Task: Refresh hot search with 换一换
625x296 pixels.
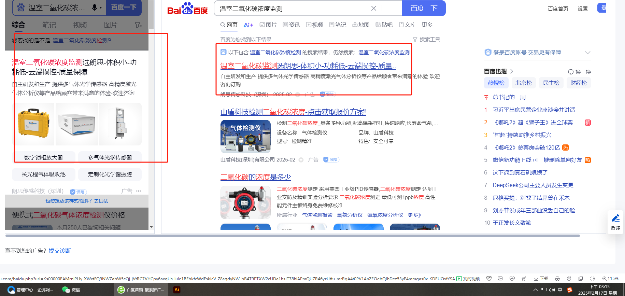Action: [x=579, y=72]
